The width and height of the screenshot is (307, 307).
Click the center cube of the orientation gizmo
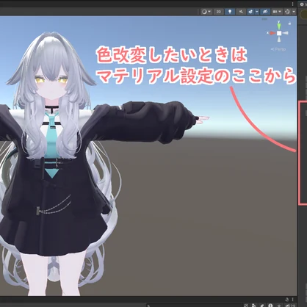pos(279,33)
